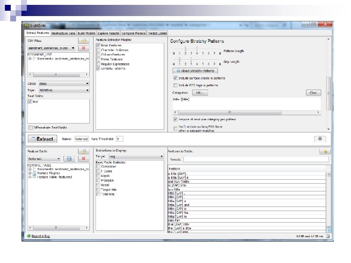The height and width of the screenshot is (263, 351).
Task: Click About Stretchy Patterns button
Action: tap(195, 71)
